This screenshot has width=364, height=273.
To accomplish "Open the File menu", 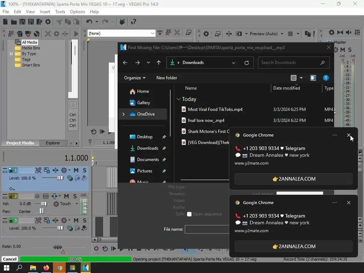I will point(6,12).
